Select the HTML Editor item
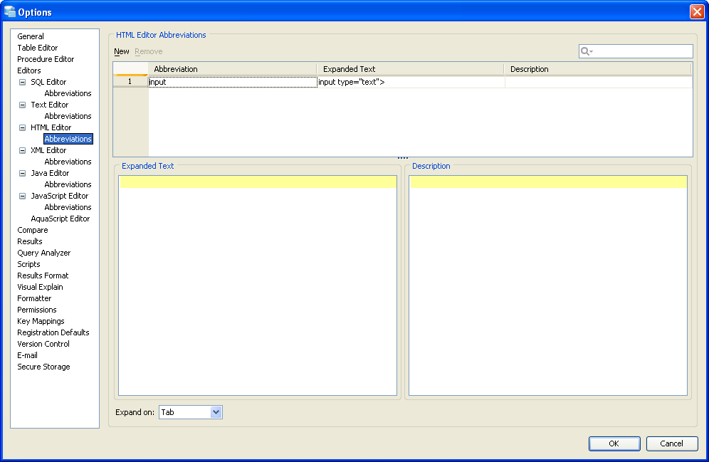 click(51, 127)
